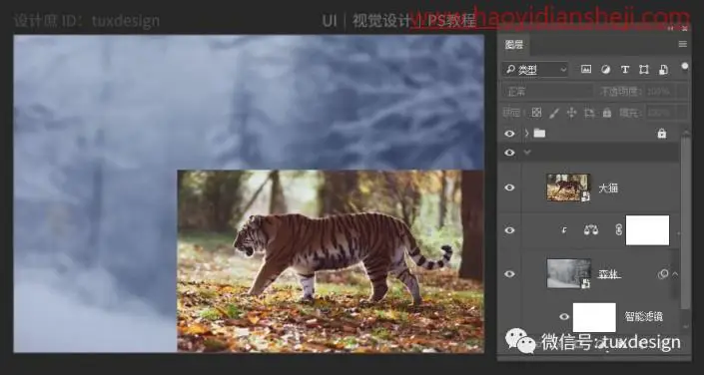Viewport: 704px width, 375px height.
Task: Collapse the forest layer's smart filters
Action: [675, 274]
